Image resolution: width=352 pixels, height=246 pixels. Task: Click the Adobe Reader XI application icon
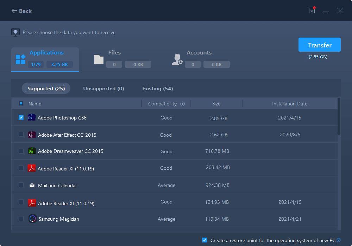(x=32, y=168)
